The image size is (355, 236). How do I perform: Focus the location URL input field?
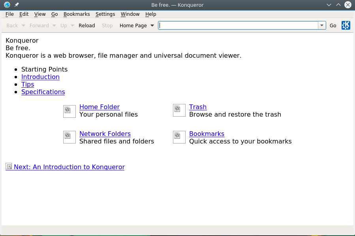238,25
